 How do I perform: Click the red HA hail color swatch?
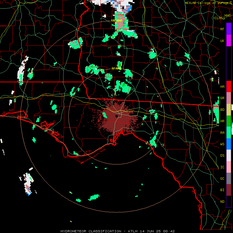pos(229,86)
